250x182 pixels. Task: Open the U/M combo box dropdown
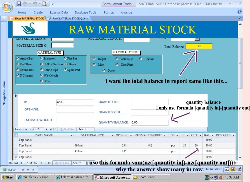[x=197, y=39]
